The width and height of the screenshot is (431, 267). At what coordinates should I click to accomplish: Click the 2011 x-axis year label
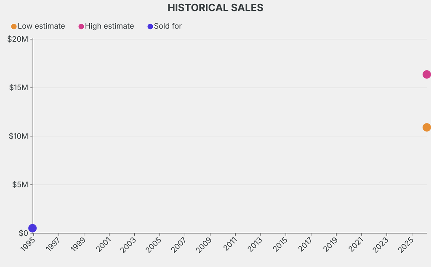(229, 244)
